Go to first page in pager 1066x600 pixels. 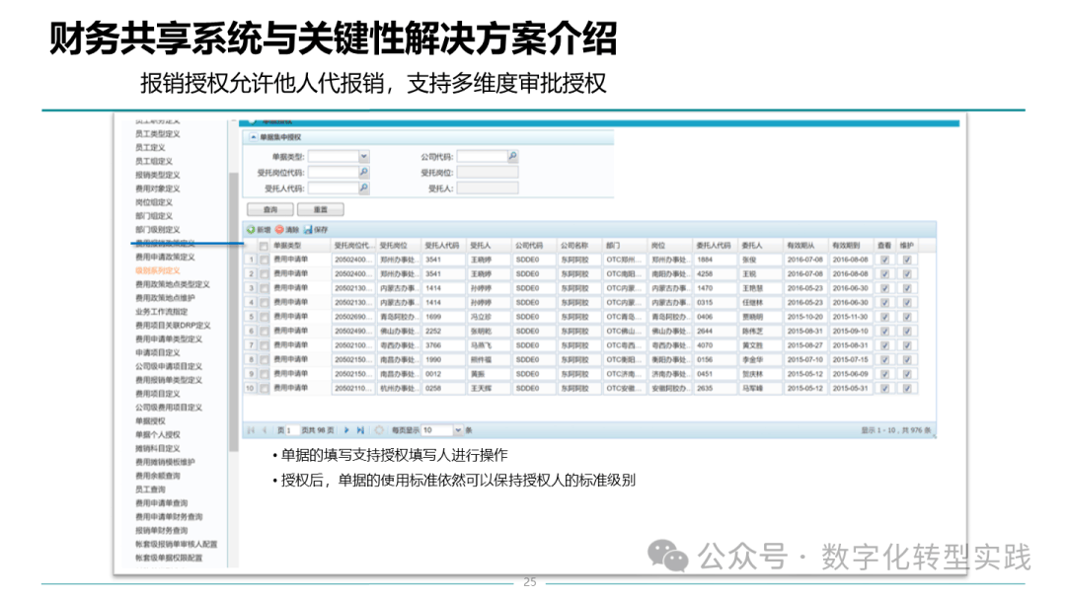point(251,430)
